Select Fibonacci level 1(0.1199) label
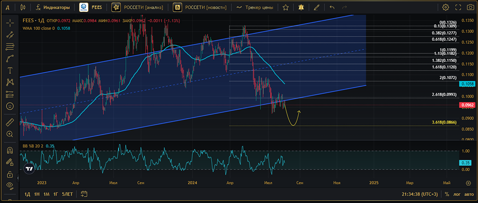 (x=447, y=50)
